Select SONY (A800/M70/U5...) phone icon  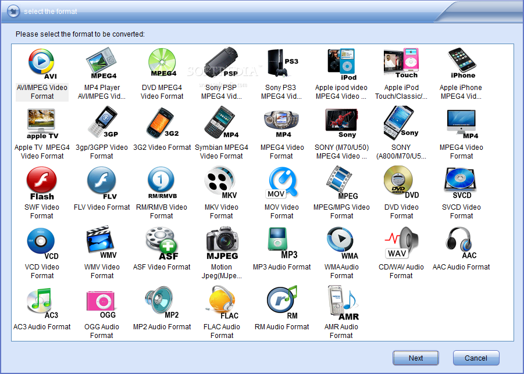click(401, 123)
